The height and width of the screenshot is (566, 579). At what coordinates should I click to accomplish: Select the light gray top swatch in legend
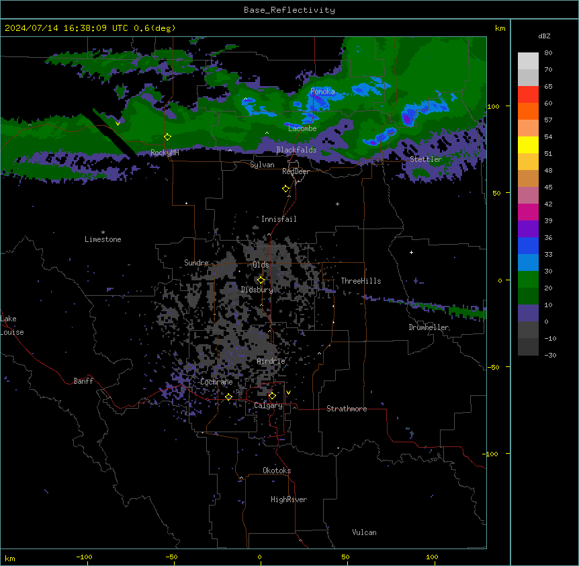pyautogui.click(x=528, y=61)
